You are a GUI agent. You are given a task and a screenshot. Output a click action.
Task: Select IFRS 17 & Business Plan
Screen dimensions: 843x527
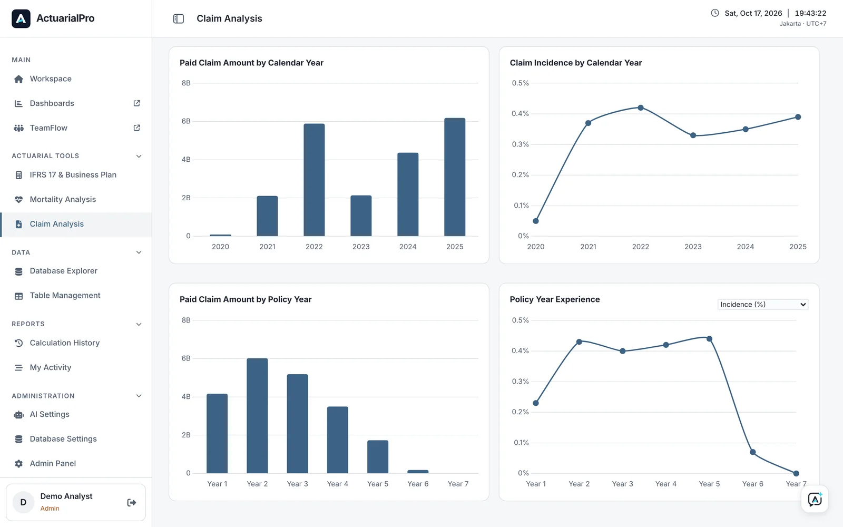click(x=76, y=175)
